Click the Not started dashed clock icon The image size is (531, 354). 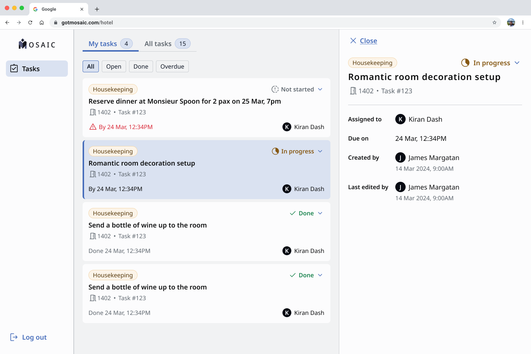click(x=275, y=89)
